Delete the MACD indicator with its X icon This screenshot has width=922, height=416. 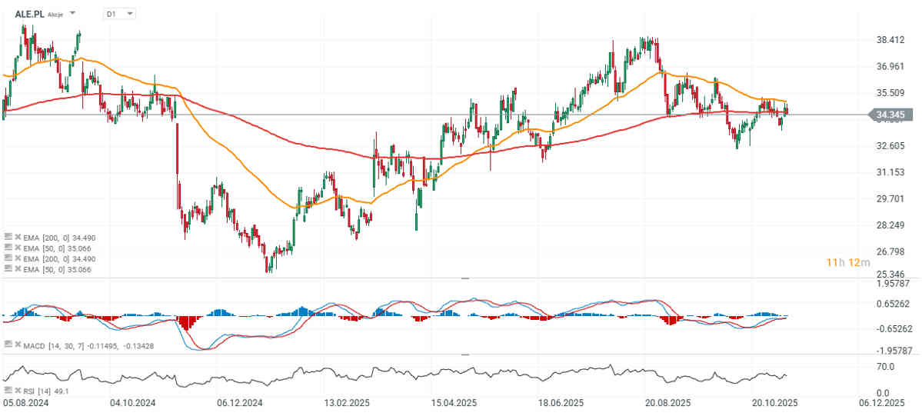click(x=17, y=343)
